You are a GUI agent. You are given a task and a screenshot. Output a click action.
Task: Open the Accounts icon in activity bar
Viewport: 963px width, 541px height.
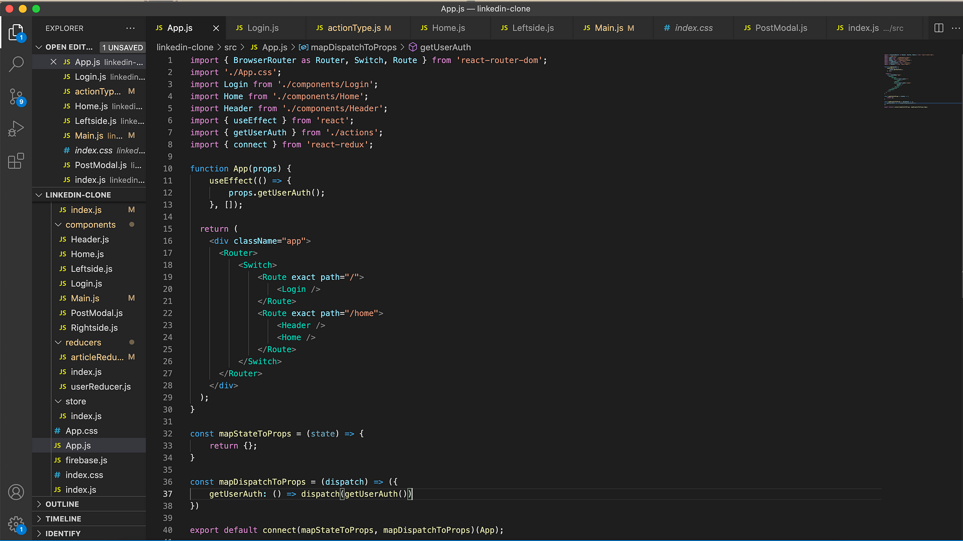(x=16, y=492)
